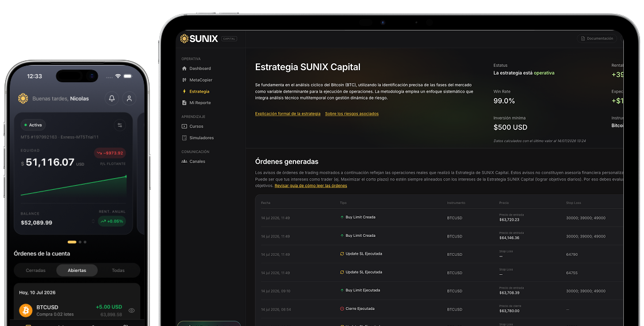Click the lightning bolt Estrategia icon
Screen dimensions: 644x326
[x=184, y=91]
